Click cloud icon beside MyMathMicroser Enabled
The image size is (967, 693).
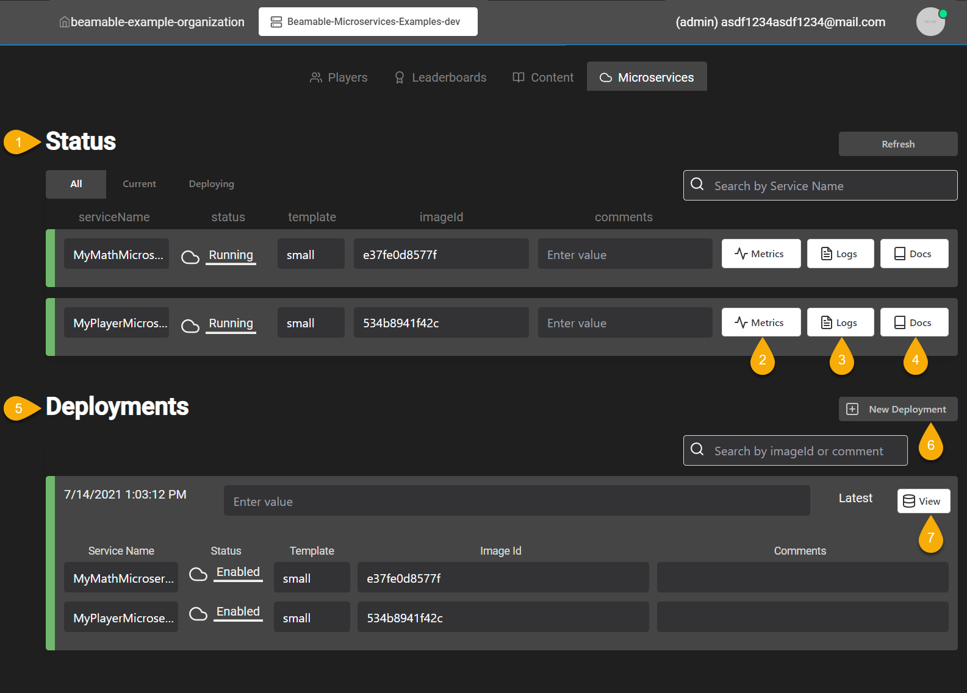tap(198, 574)
